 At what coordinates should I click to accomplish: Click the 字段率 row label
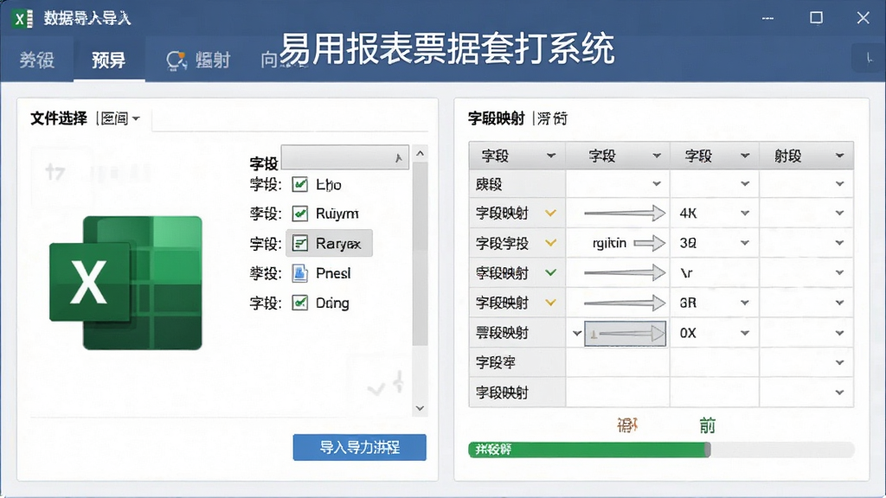coord(496,362)
